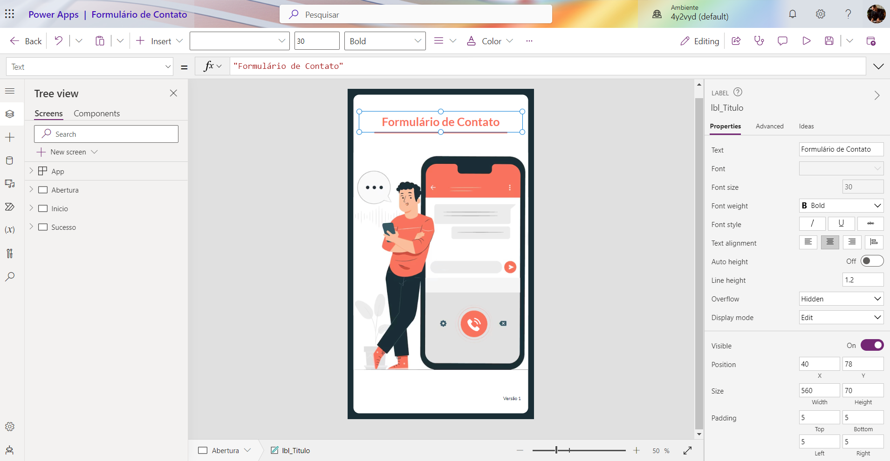Switch to the Components tab
Viewport: 890px width, 461px height.
(96, 114)
